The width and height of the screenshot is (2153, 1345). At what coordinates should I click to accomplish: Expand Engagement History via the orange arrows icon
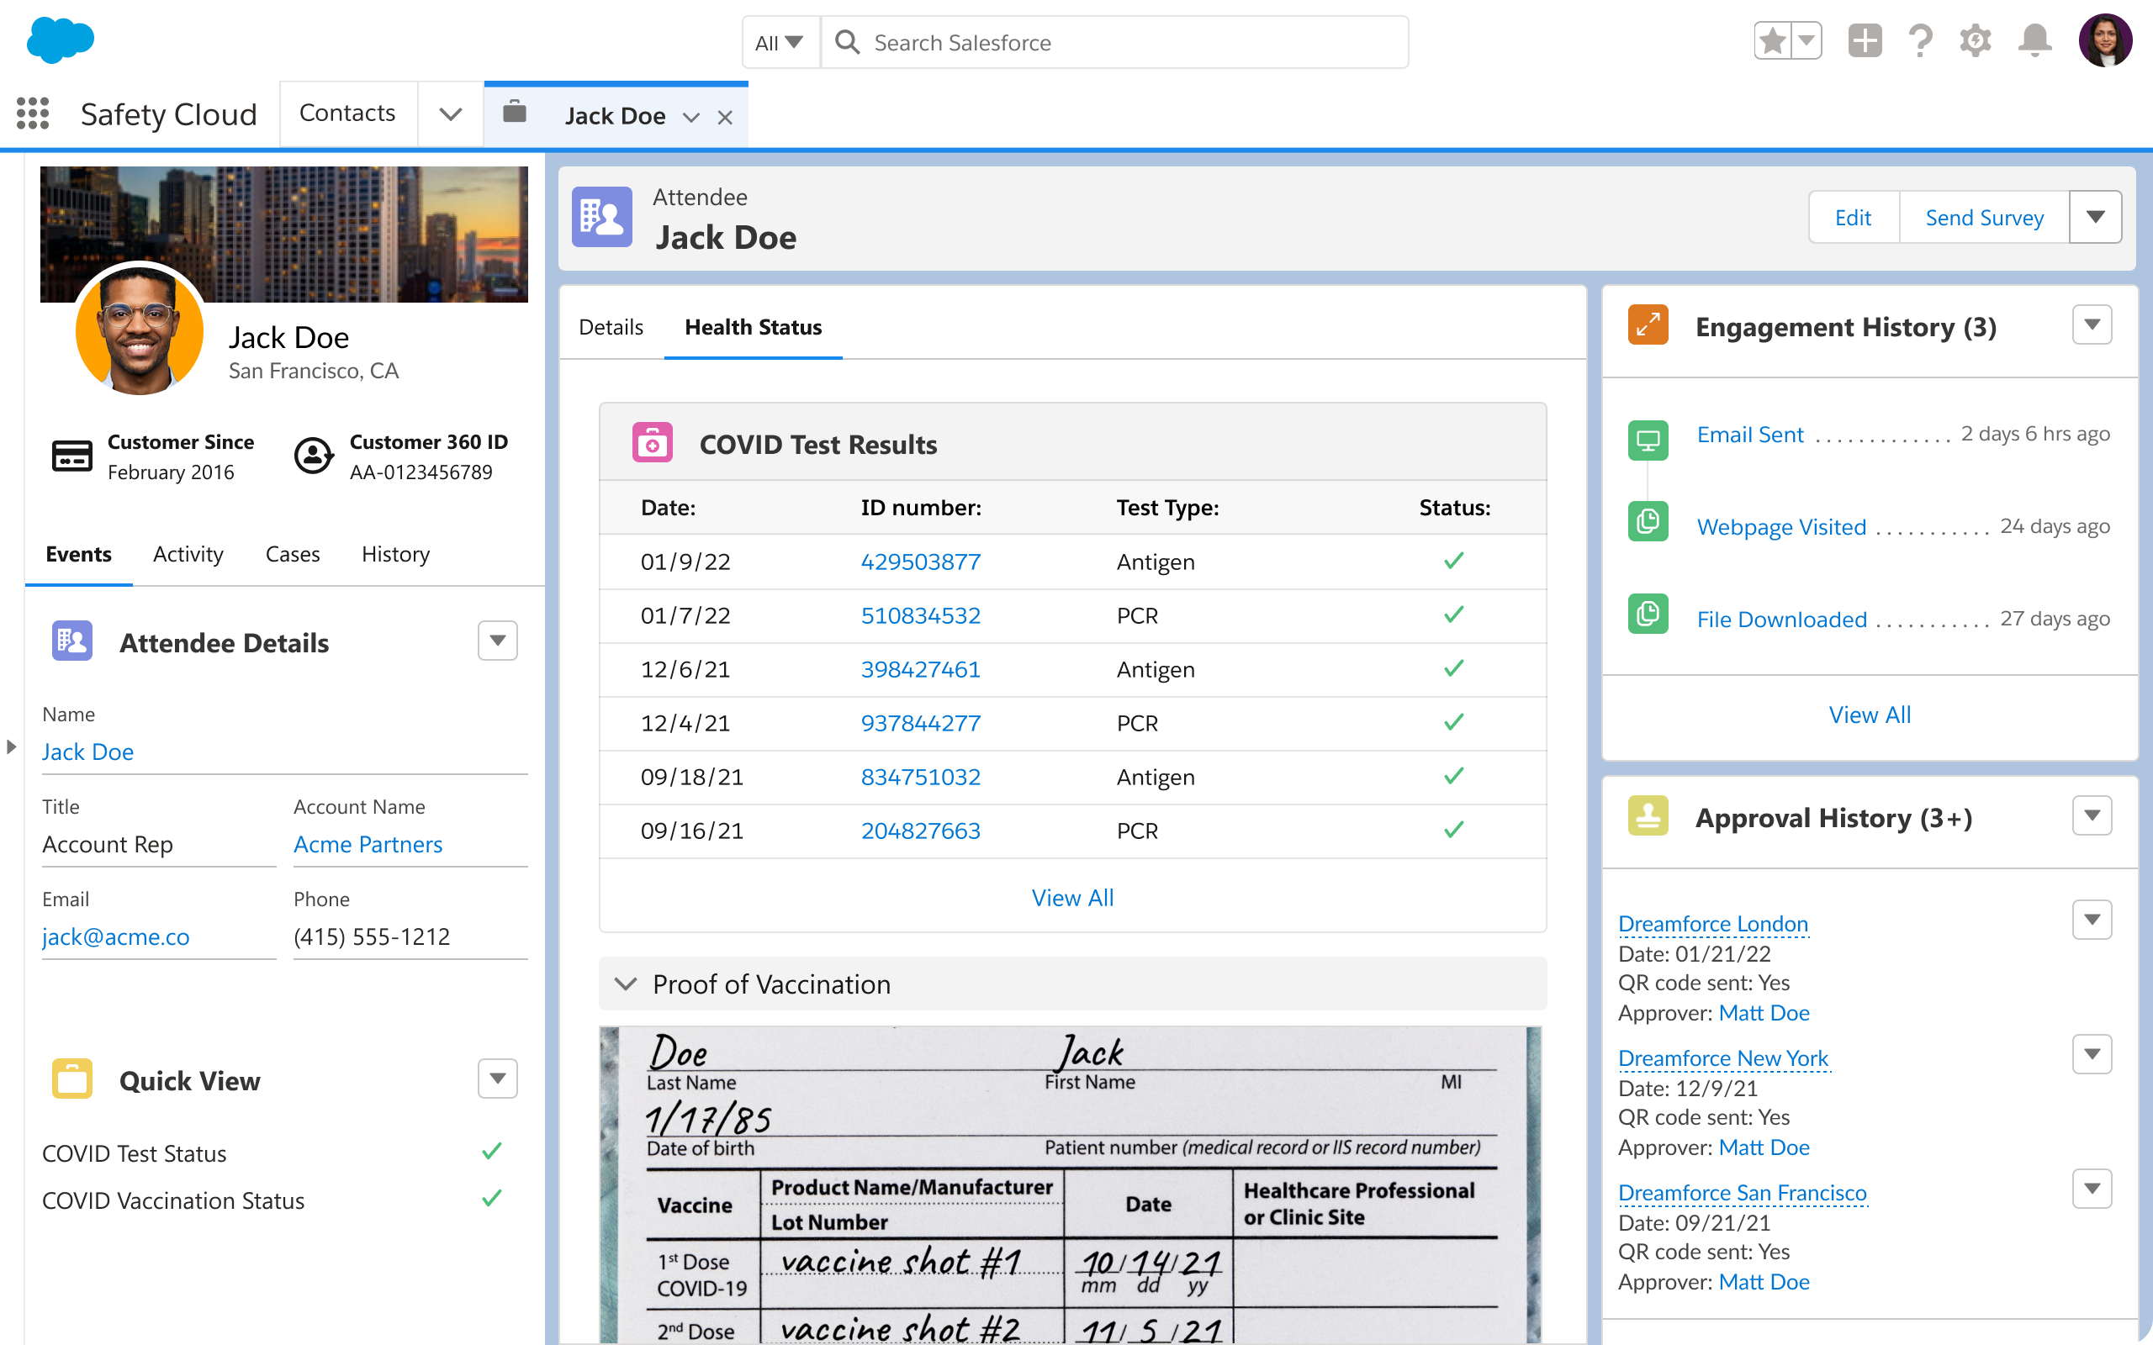coord(1647,324)
